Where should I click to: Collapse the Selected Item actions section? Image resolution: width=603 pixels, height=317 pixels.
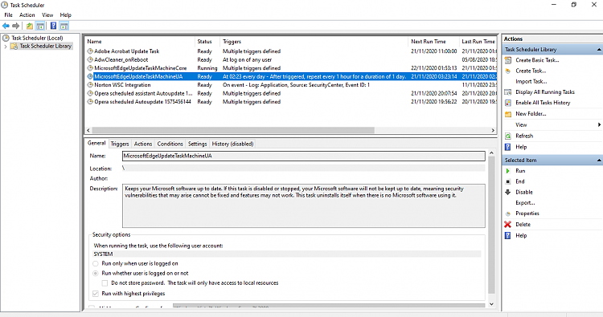pos(599,161)
